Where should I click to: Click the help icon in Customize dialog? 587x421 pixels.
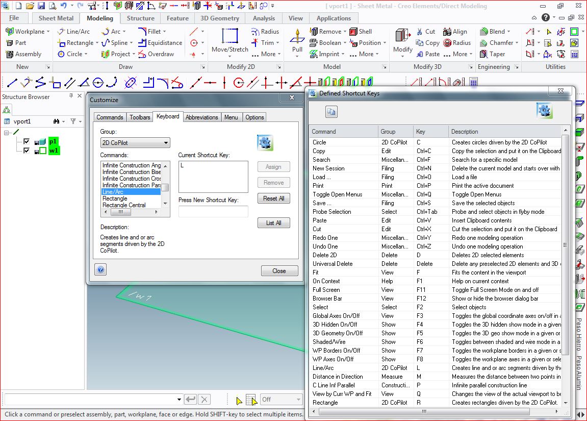tap(100, 269)
